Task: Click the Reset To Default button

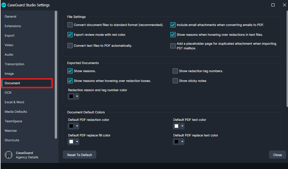Action: click(80, 155)
